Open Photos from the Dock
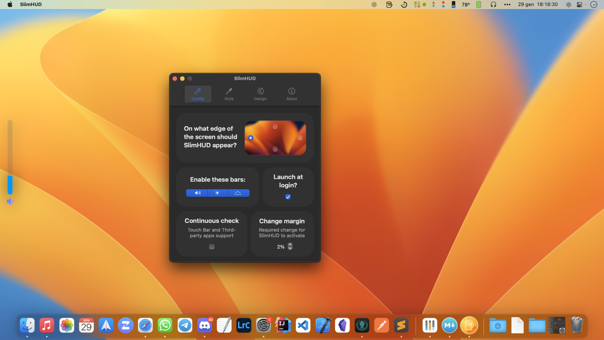 pyautogui.click(x=67, y=325)
